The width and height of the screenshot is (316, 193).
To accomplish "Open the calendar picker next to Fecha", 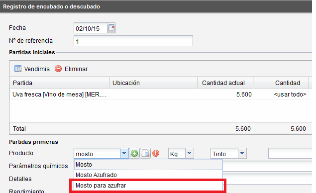I will (111, 27).
